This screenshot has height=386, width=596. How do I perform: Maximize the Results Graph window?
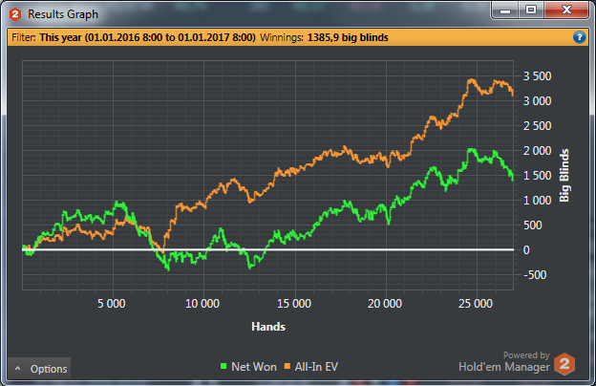pos(531,11)
